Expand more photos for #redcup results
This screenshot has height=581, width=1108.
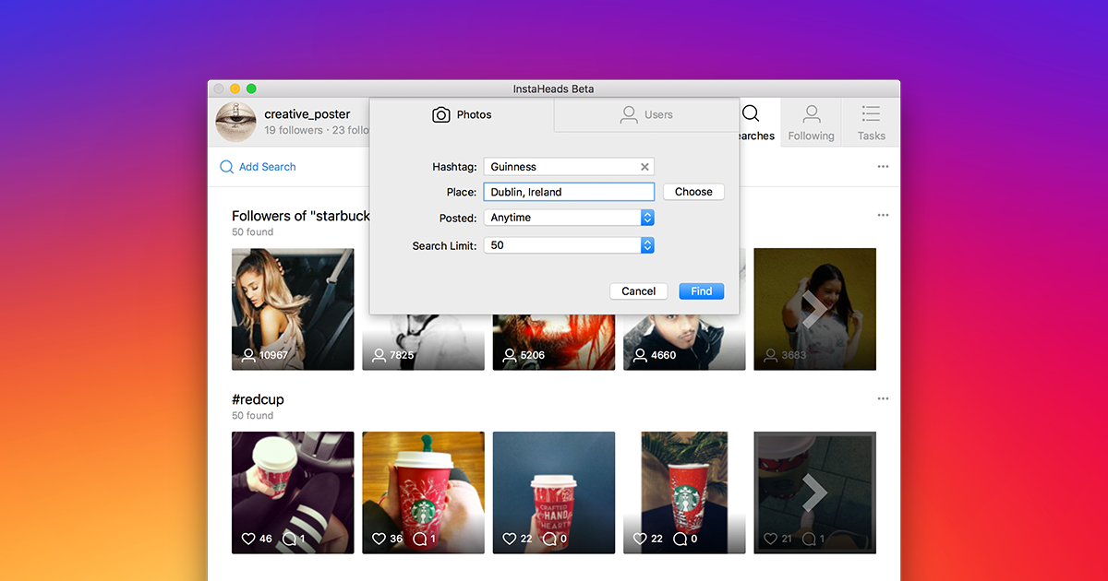point(814,492)
